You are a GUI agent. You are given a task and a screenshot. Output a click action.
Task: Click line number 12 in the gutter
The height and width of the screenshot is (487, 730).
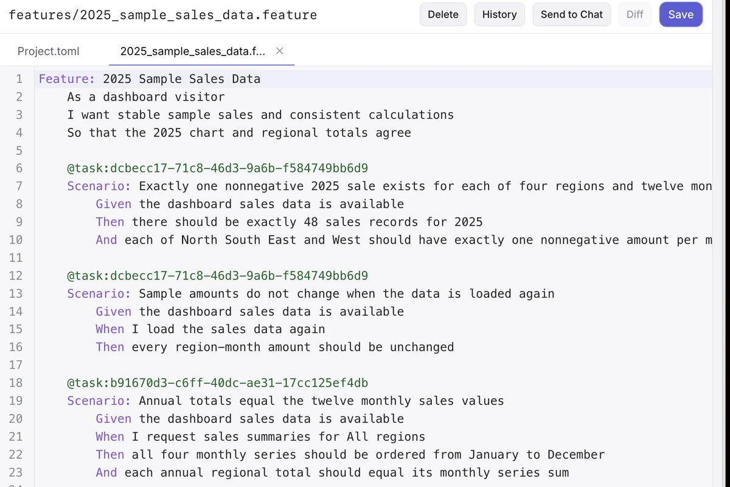tap(16, 276)
